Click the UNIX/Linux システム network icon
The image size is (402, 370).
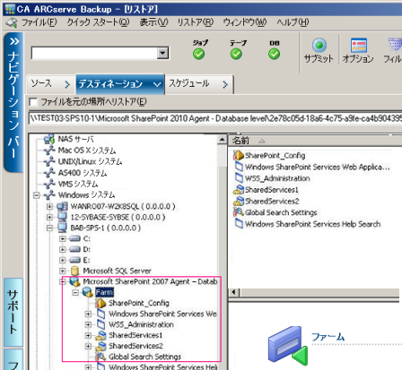click(x=49, y=161)
